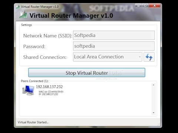Minimize the Virtual Router Manager window

[139, 6]
